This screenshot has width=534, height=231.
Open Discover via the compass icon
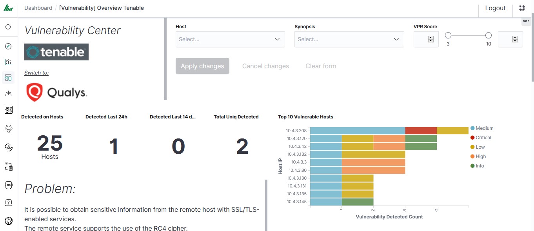coord(8,46)
